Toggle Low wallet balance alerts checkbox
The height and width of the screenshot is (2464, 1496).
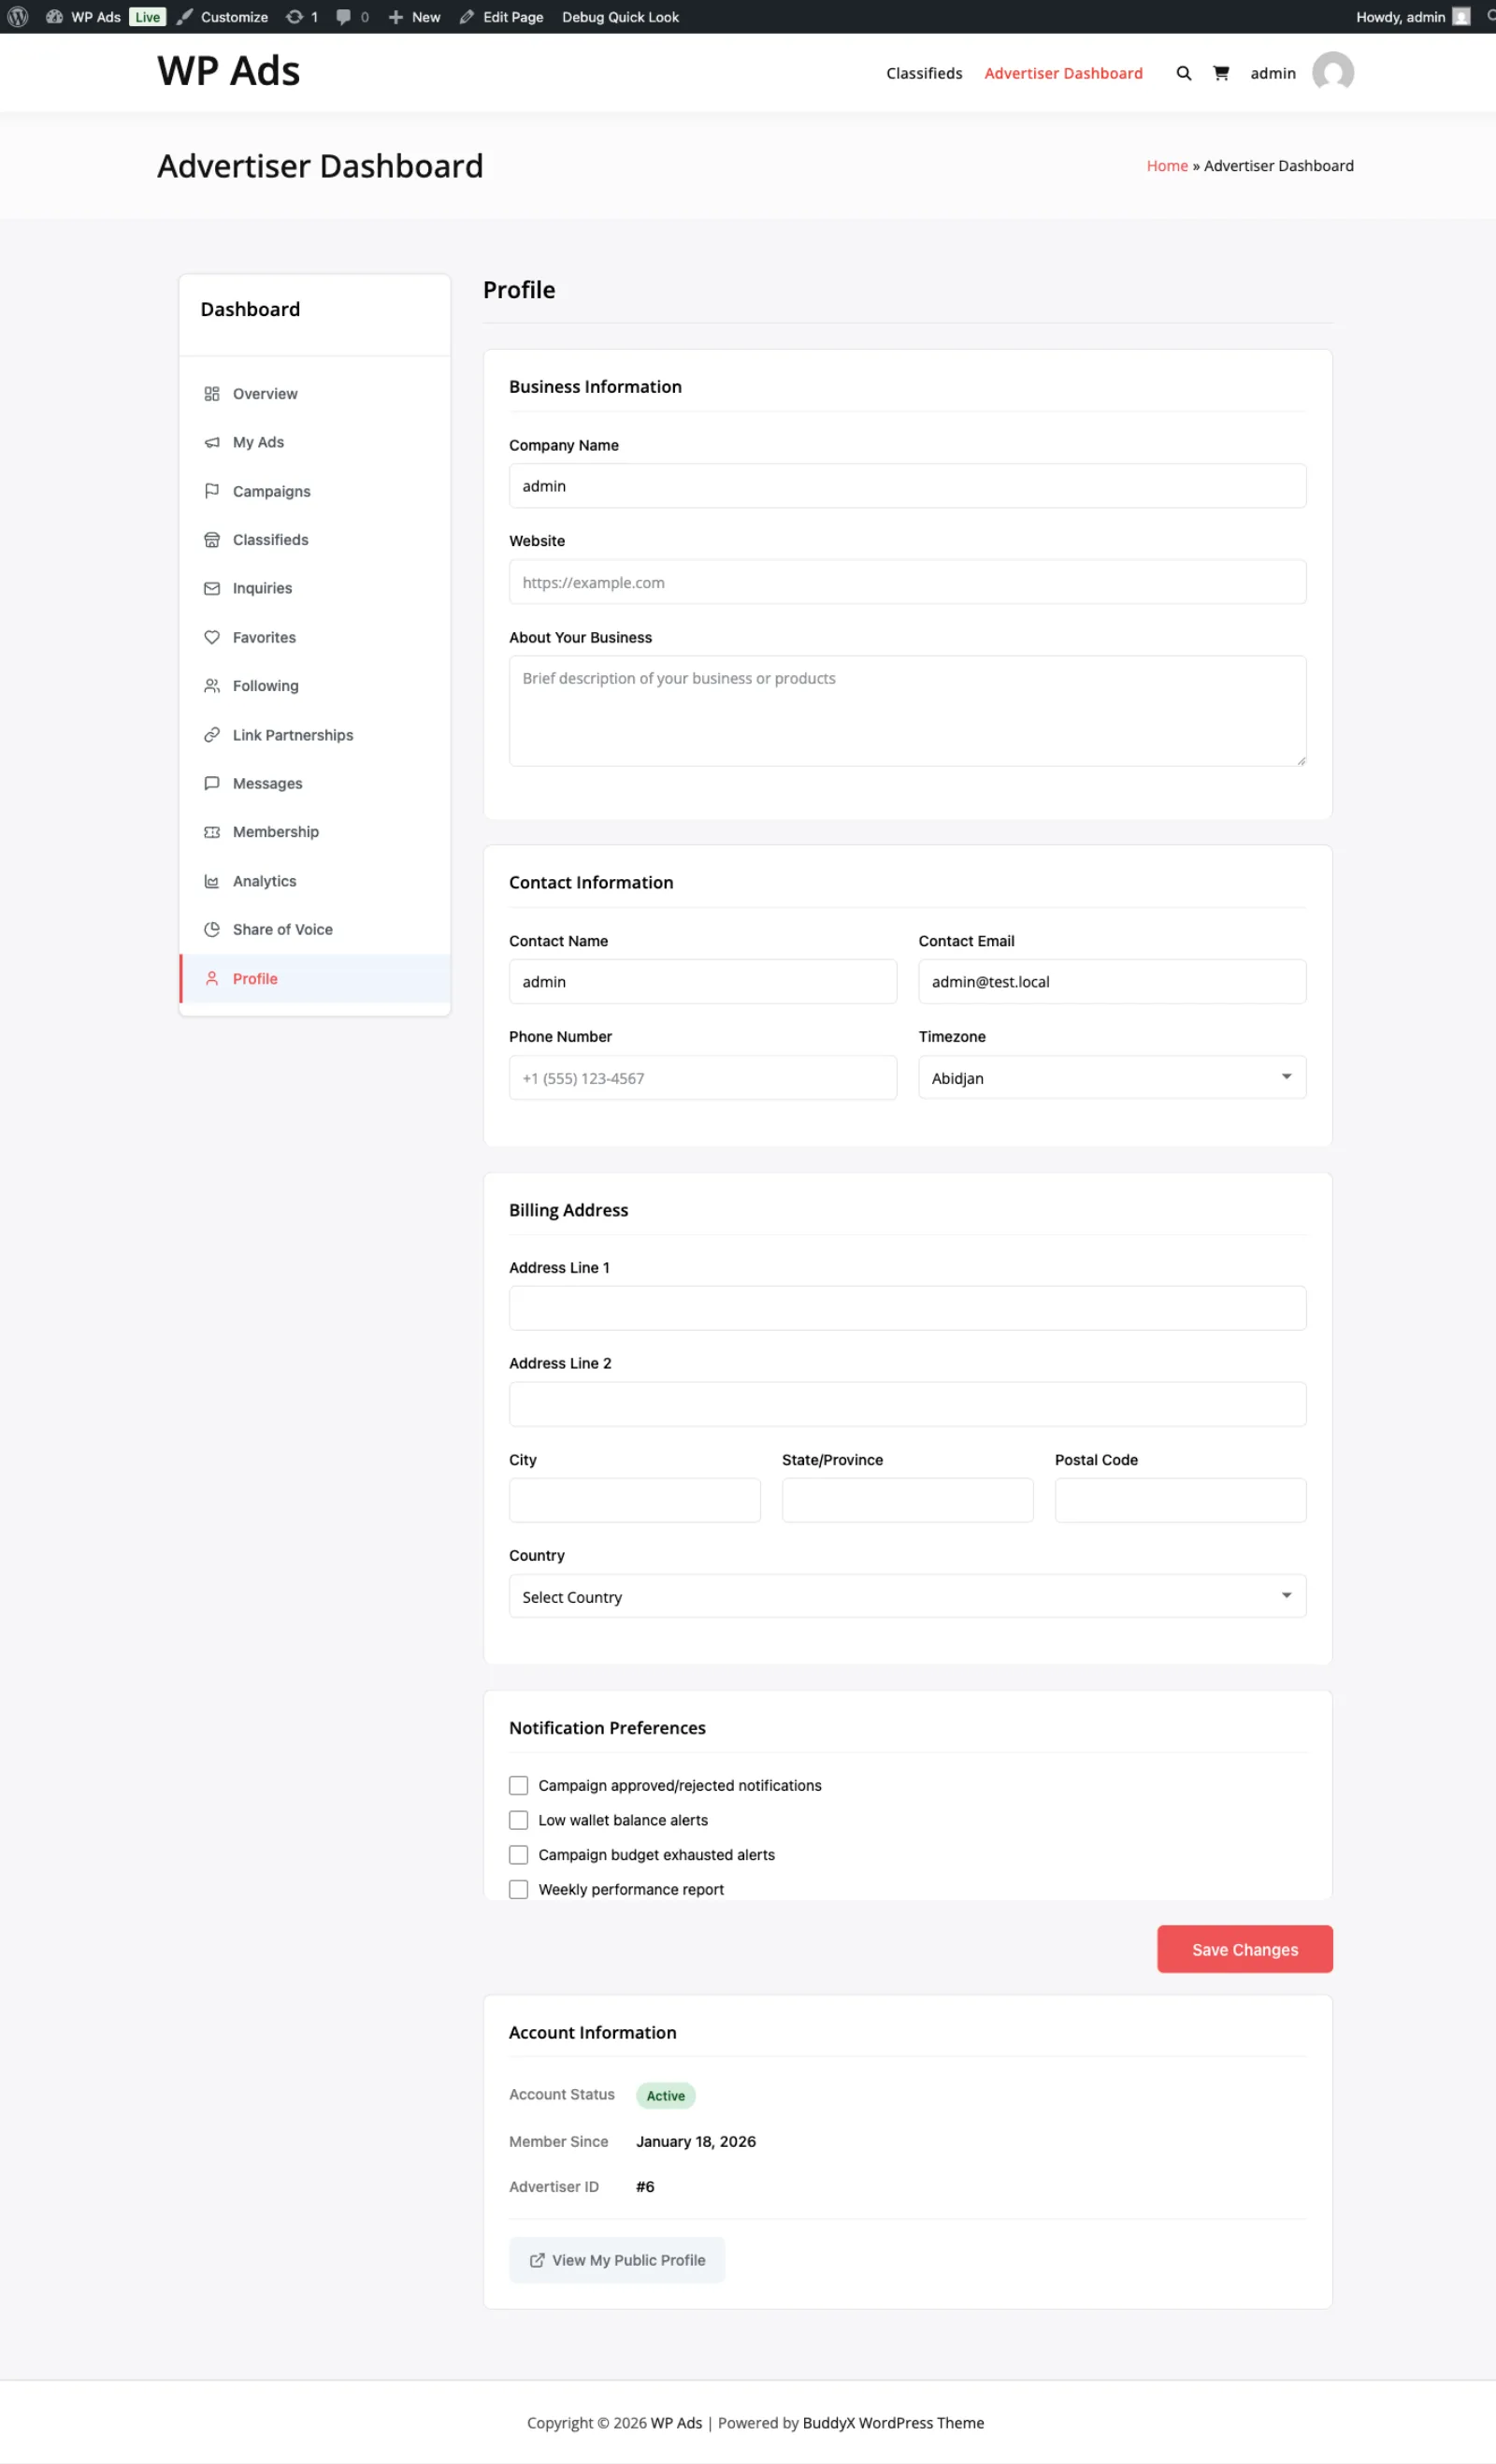[x=518, y=1820]
